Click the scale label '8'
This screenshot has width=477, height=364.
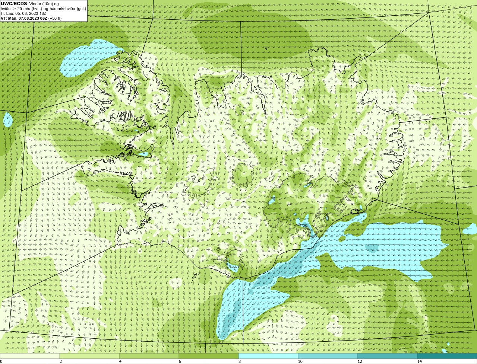click(x=239, y=361)
